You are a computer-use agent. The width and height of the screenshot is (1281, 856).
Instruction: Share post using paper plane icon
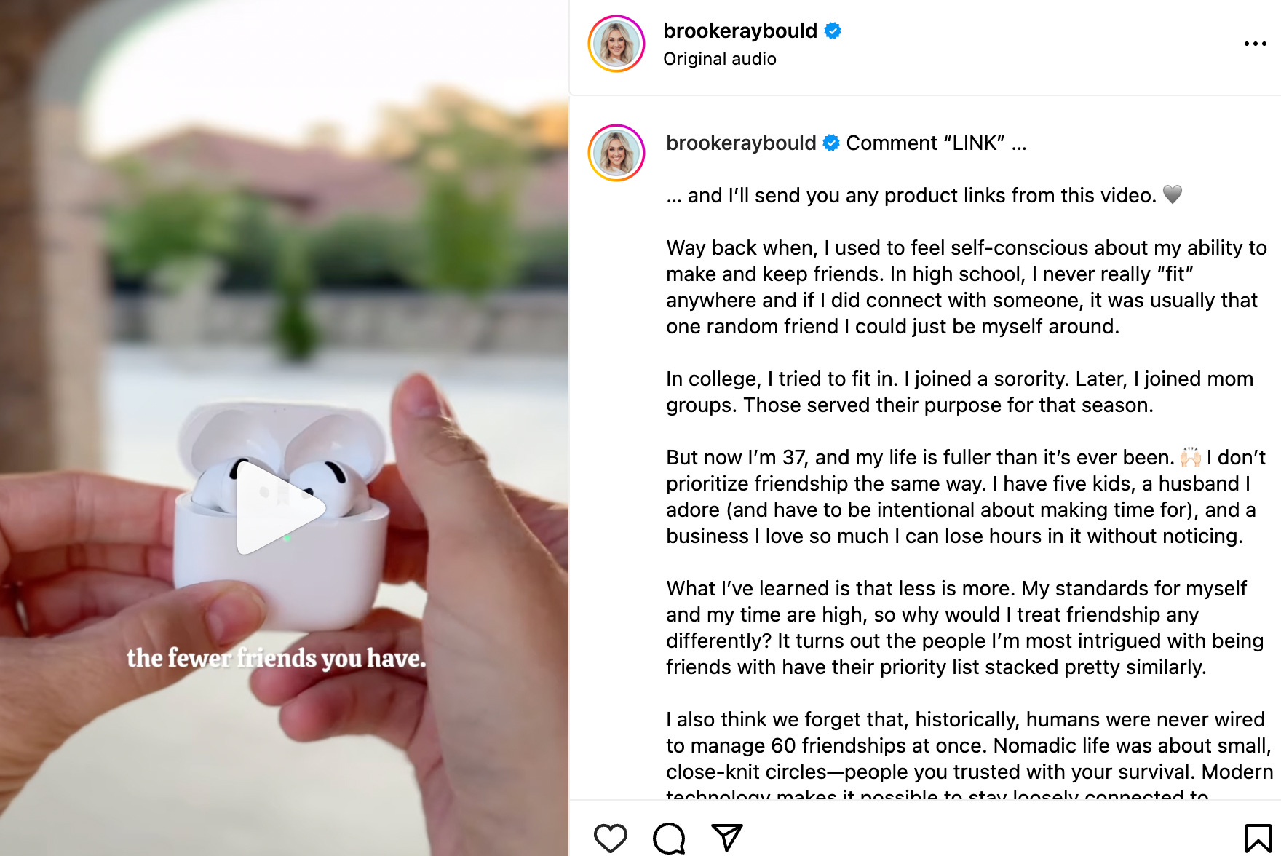pos(726,837)
